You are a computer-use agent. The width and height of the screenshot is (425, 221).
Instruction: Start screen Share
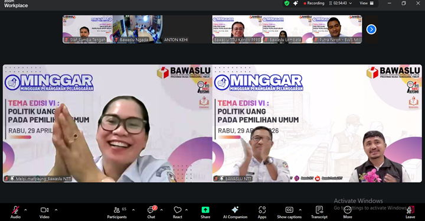(205, 212)
